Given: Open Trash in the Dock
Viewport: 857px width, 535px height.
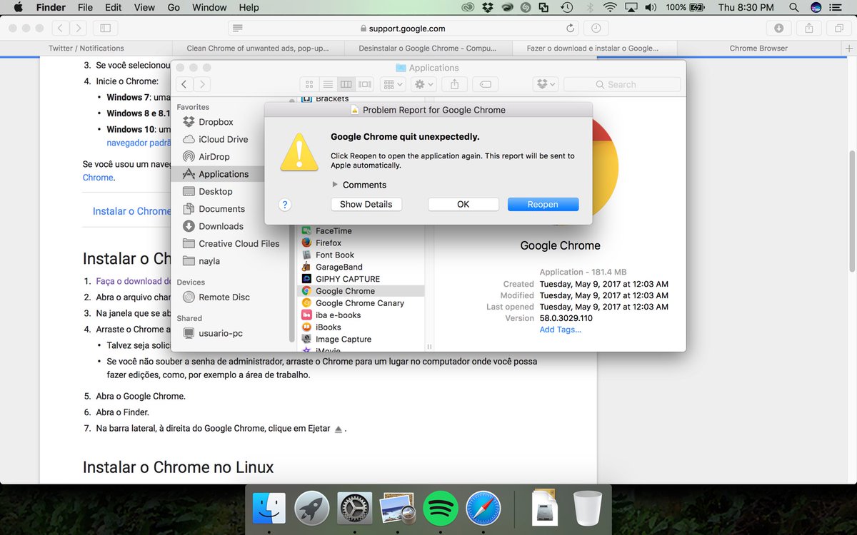Looking at the screenshot, I should (588, 508).
